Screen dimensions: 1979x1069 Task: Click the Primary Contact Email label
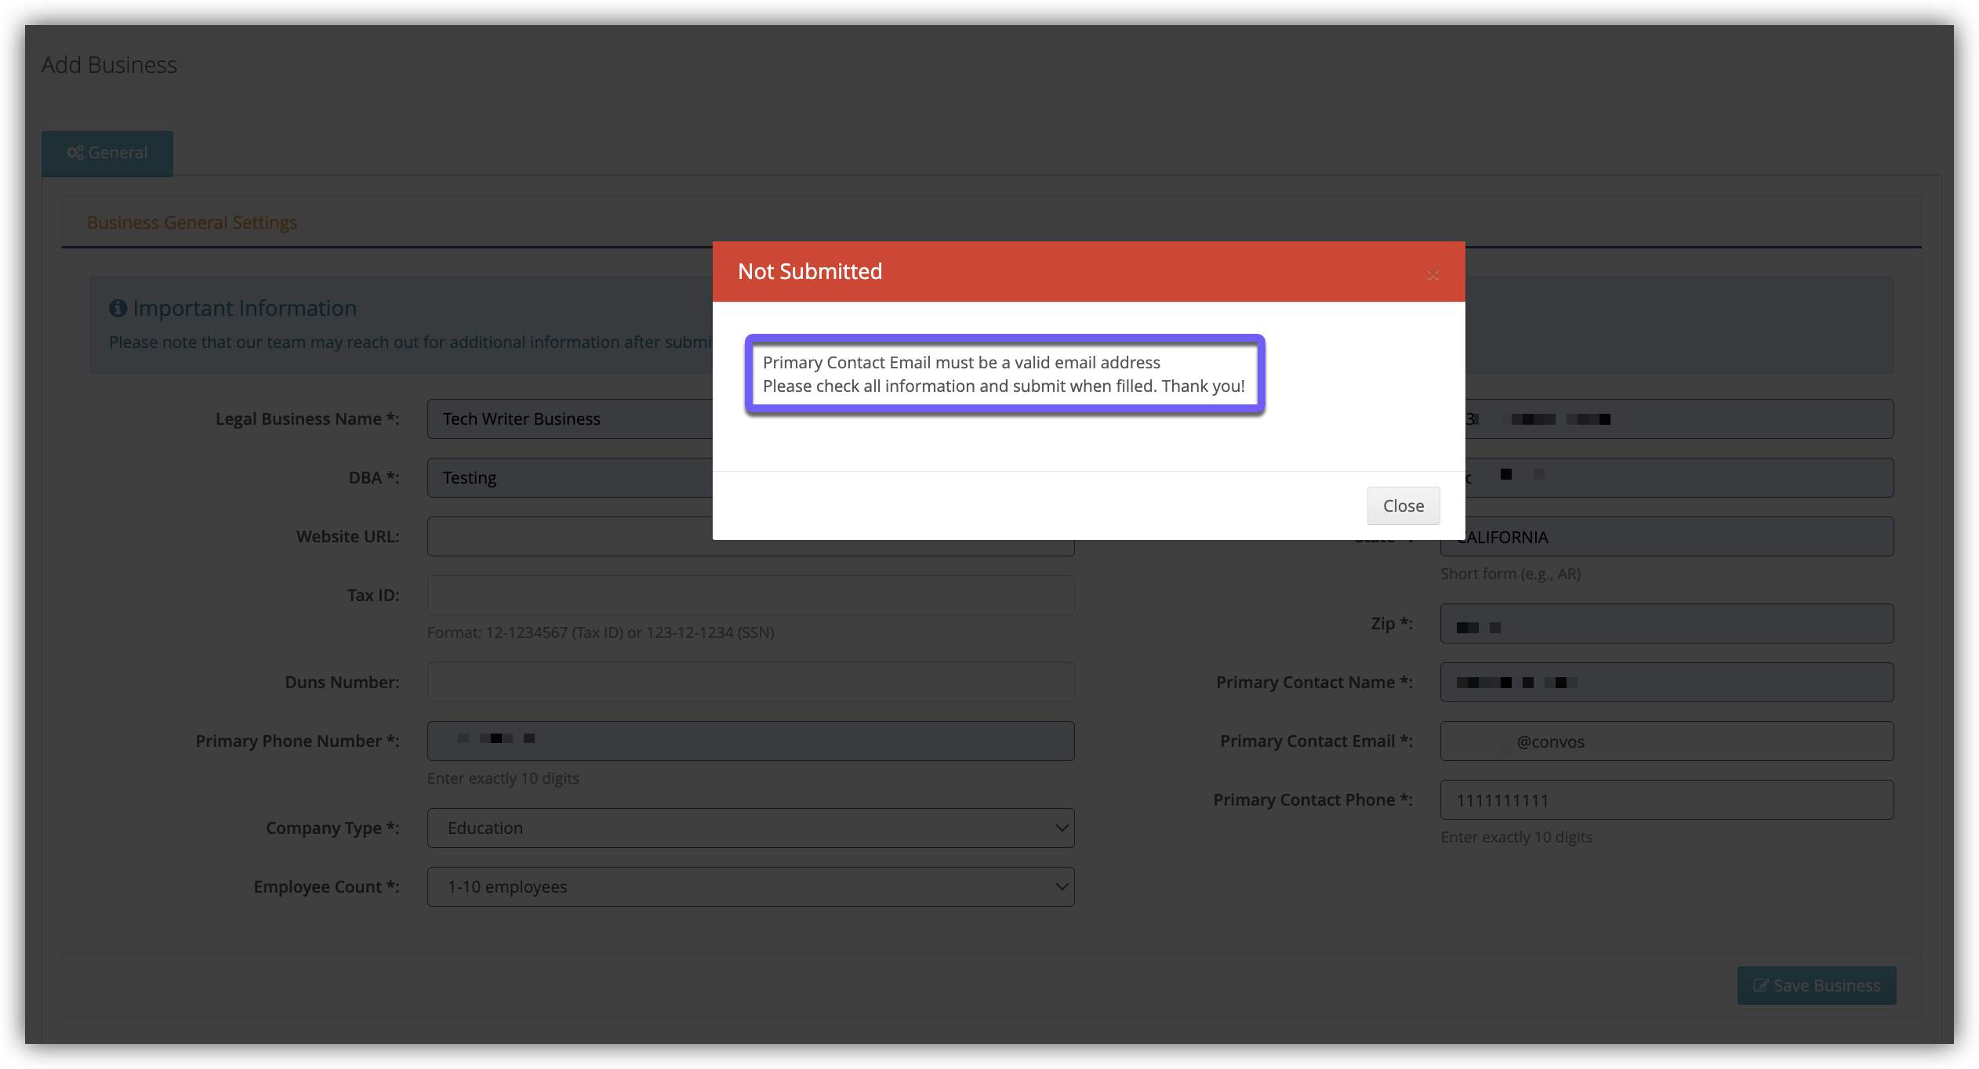coord(1316,741)
